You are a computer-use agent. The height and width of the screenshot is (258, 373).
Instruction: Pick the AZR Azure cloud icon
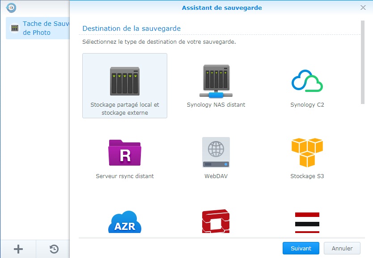pos(125,222)
